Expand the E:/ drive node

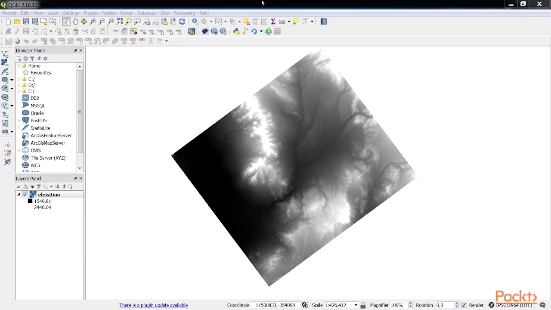(19, 91)
